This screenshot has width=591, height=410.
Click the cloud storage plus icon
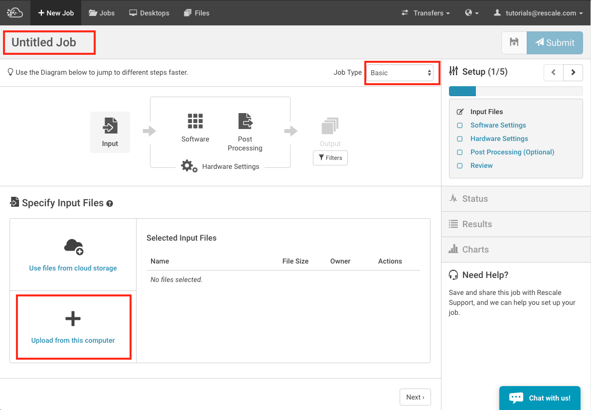click(x=73, y=247)
